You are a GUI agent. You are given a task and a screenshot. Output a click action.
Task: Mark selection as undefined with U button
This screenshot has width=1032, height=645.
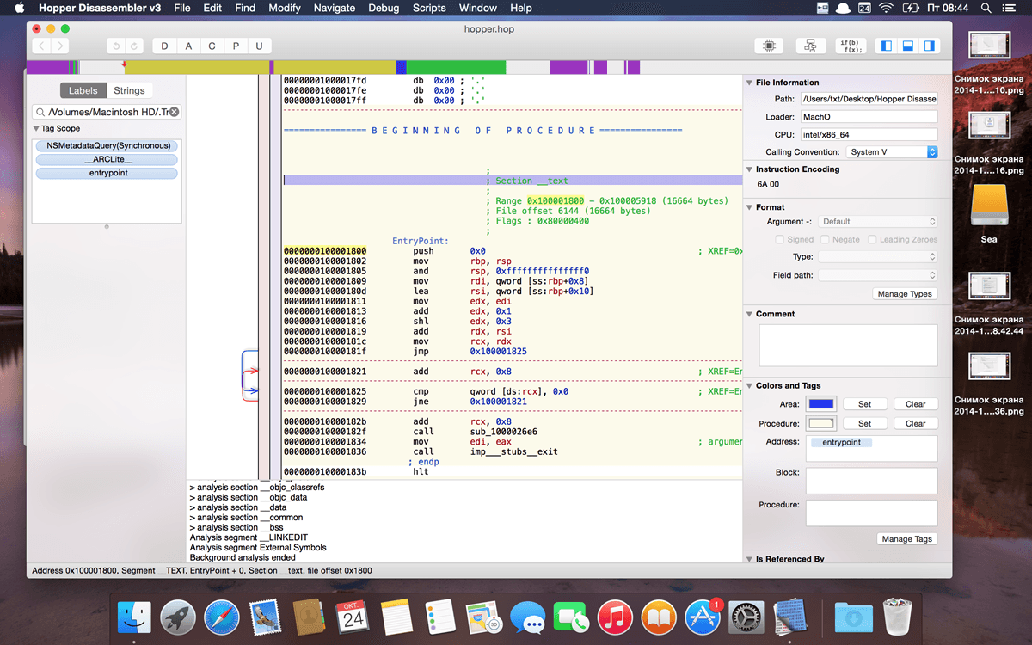[x=259, y=46]
